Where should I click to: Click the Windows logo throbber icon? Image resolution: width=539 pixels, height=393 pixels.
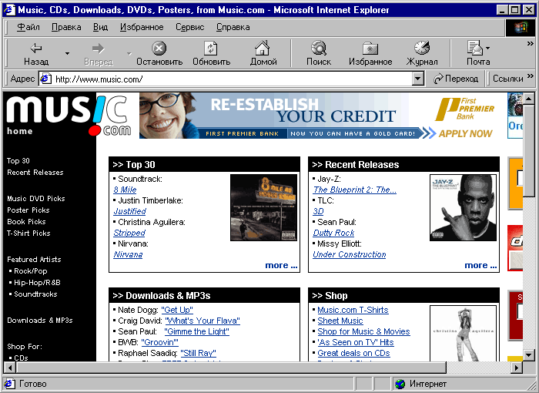(521, 28)
